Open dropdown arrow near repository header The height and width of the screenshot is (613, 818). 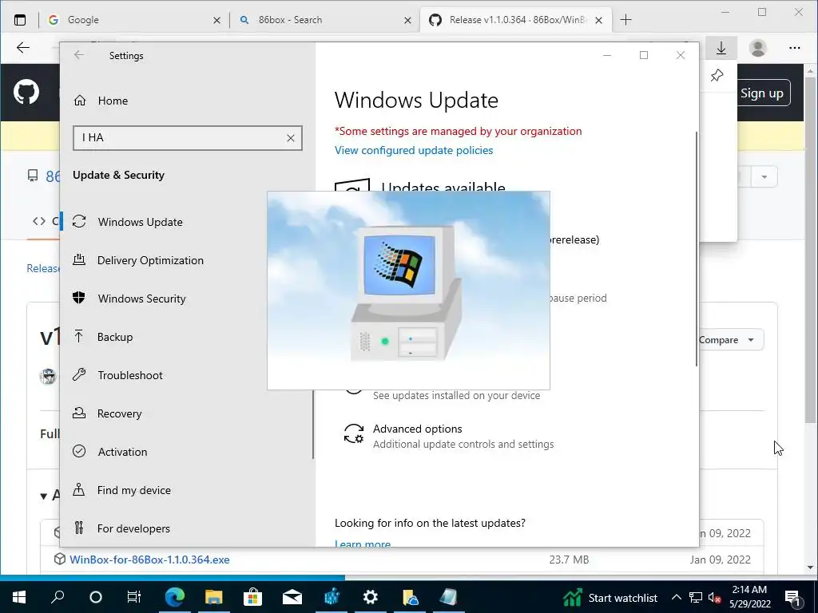pyautogui.click(x=764, y=176)
